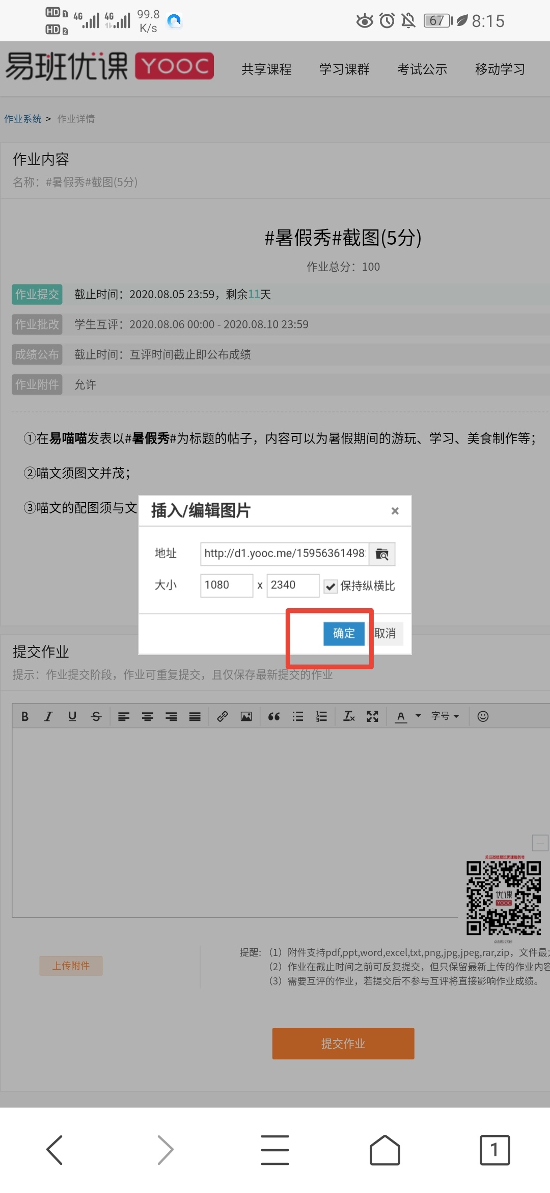
Task: Open the 字号 font size dropdown
Action: point(445,716)
